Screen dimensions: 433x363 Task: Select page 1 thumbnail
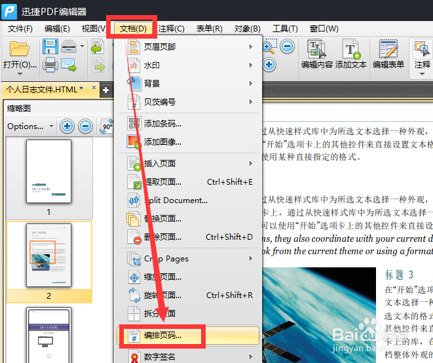tap(49, 171)
